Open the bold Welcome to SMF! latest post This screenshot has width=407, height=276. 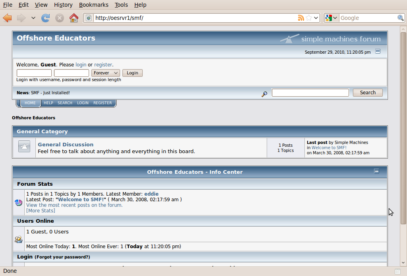point(82,199)
